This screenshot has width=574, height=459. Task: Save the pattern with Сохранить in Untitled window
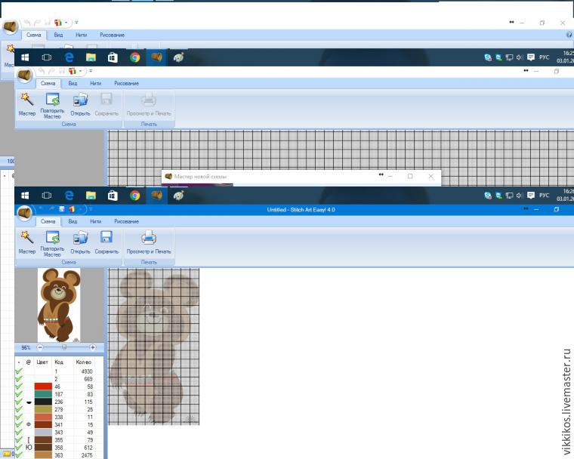pyautogui.click(x=106, y=242)
